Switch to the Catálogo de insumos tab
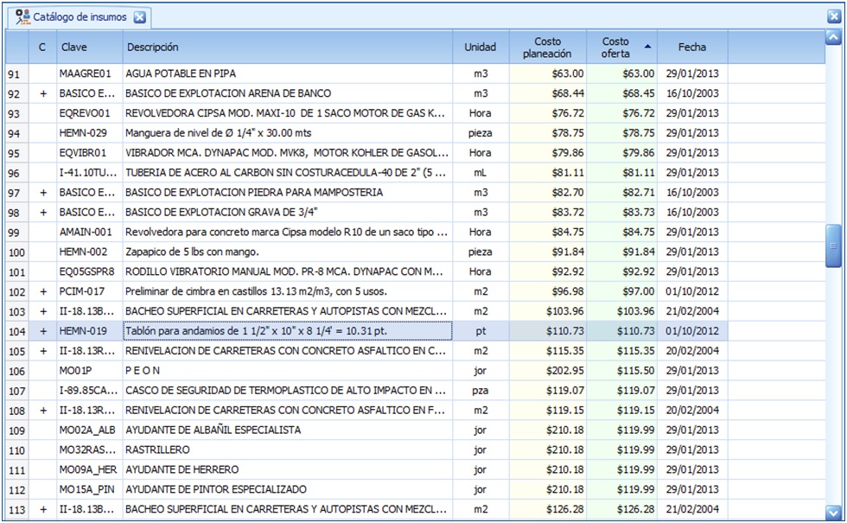 click(80, 17)
